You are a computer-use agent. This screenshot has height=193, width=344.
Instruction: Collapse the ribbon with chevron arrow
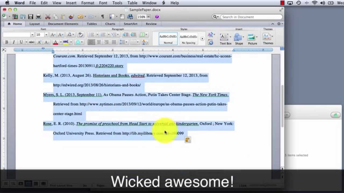[x=273, y=24]
